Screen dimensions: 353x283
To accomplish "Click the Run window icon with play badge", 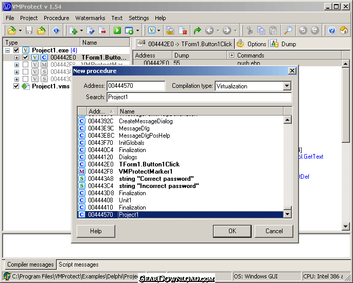I will tap(129, 30).
